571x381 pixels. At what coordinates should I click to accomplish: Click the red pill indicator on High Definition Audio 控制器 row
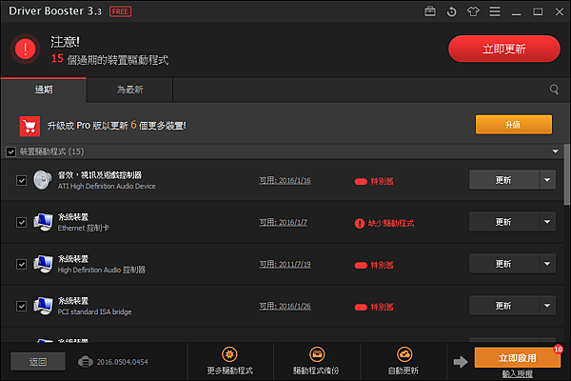point(361,266)
